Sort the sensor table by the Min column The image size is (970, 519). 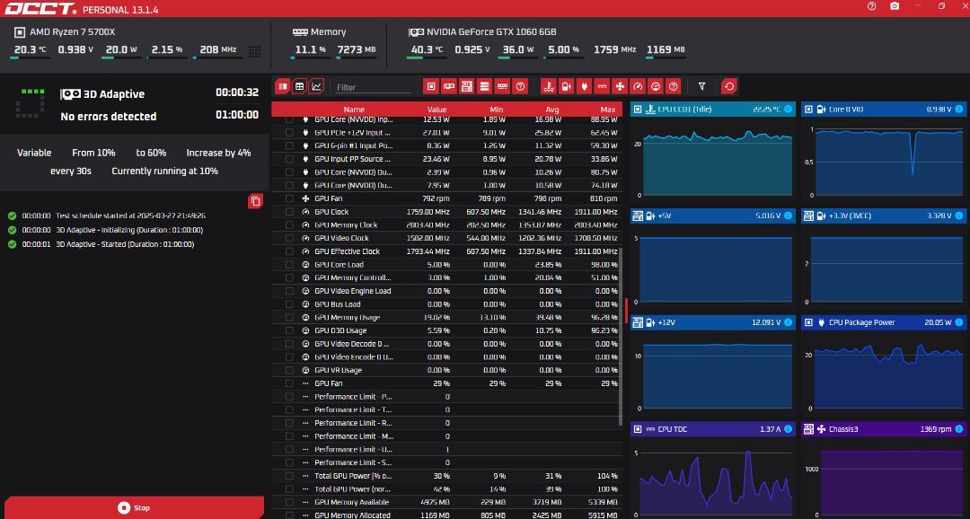point(496,110)
